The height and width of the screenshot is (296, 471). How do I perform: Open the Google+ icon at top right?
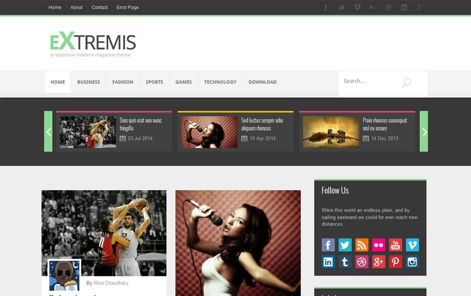coord(420,7)
